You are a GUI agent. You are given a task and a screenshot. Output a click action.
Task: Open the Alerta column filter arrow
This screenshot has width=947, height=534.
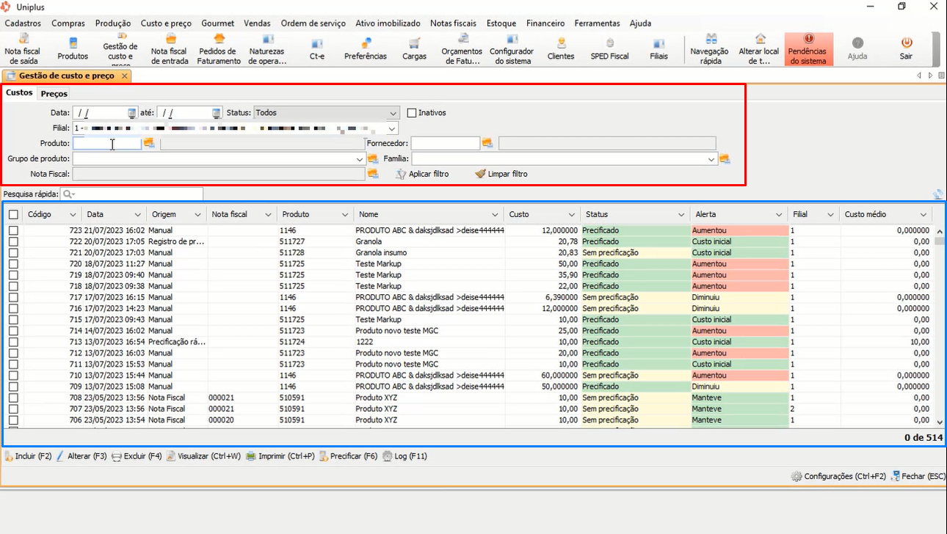tap(780, 215)
